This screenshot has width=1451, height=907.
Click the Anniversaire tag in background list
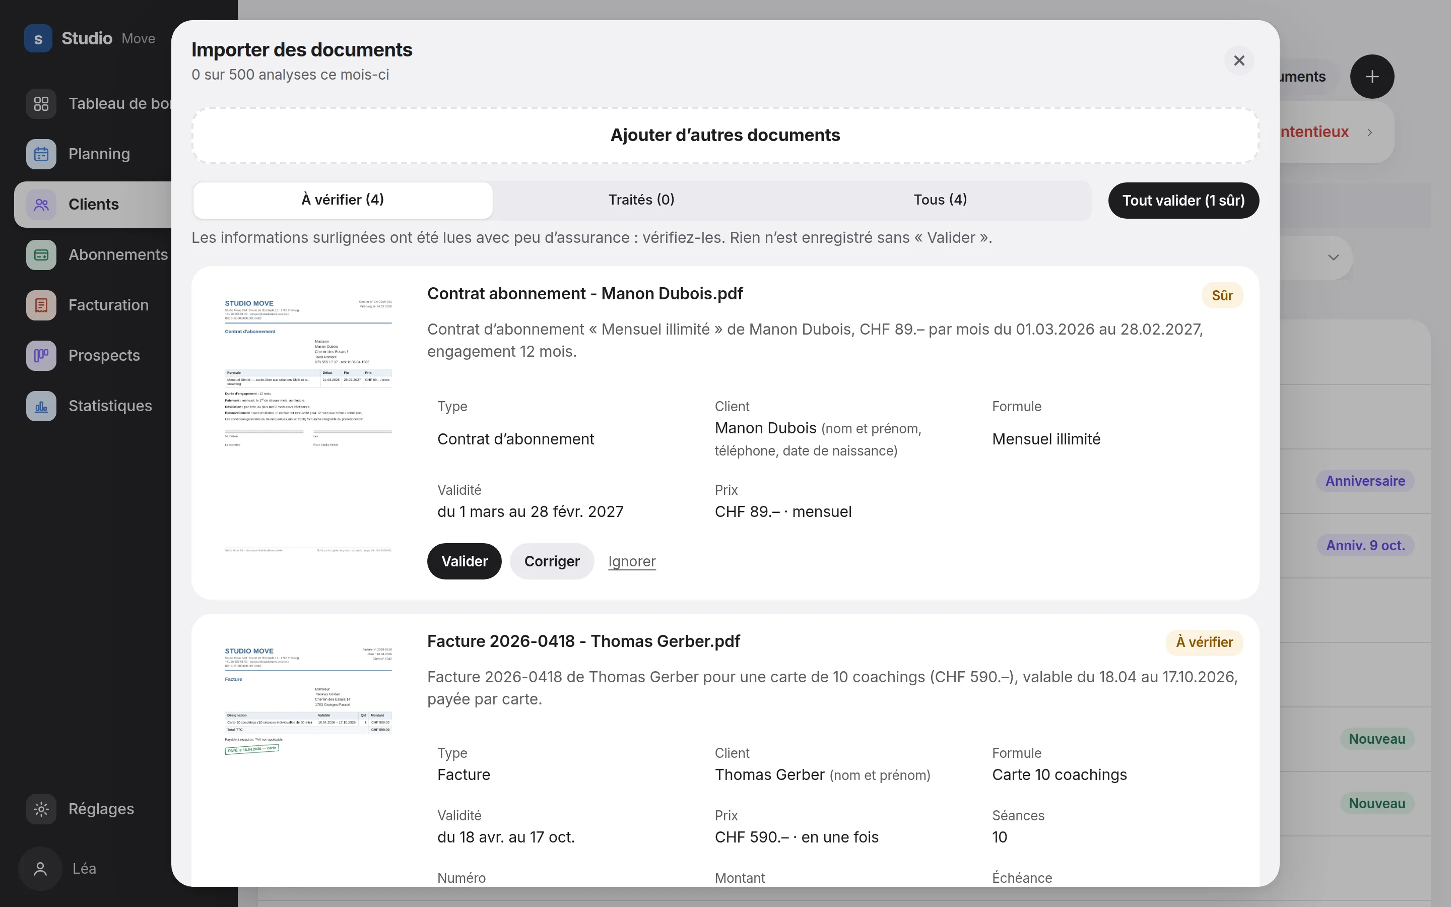[1365, 481]
